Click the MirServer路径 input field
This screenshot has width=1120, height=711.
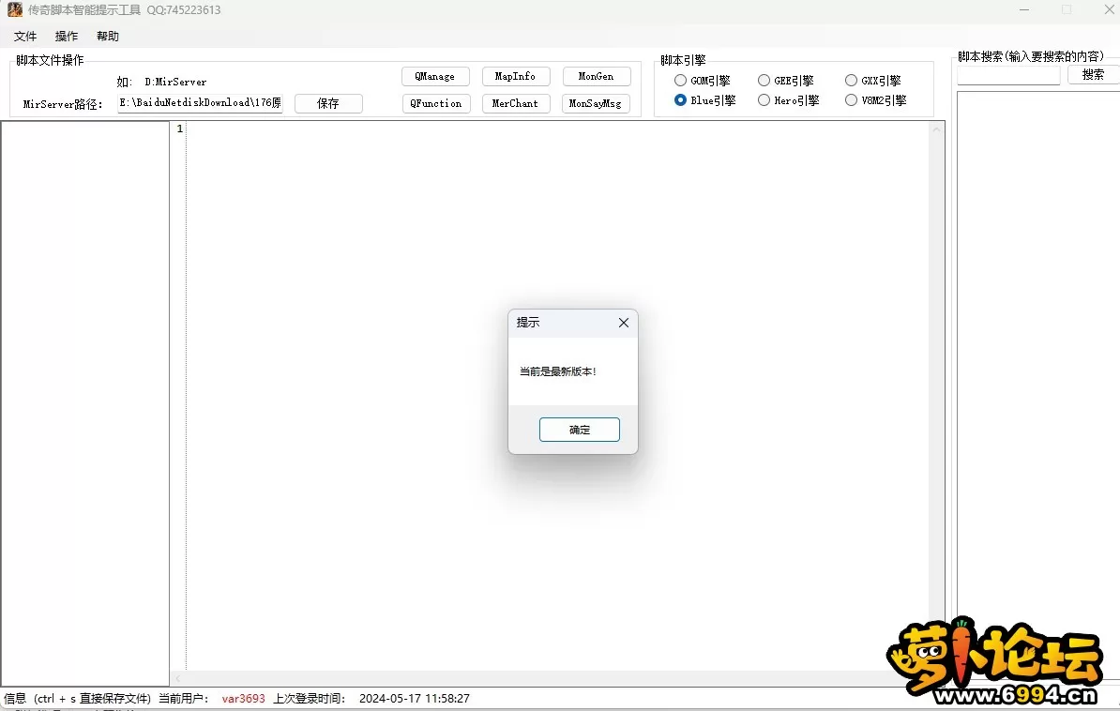pyautogui.click(x=200, y=103)
